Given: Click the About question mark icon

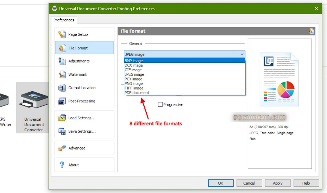Looking at the screenshot, I should pyautogui.click(x=62, y=165).
